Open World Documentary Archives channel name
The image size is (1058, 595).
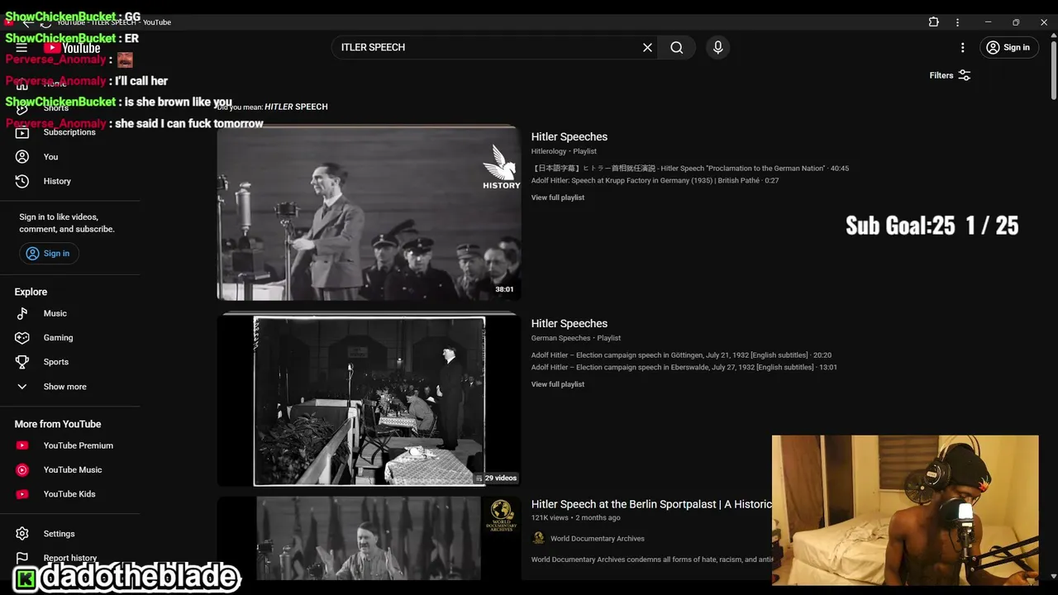click(x=598, y=539)
